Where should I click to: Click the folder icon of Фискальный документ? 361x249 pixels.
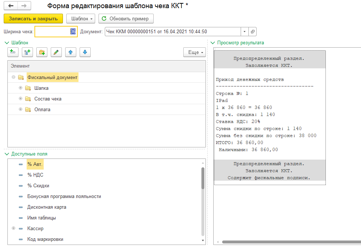click(21, 78)
